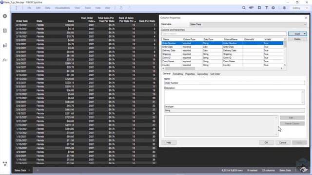The width and height of the screenshot is (312, 175).
Task: Click the Order Date table column header
Action: (x=22, y=21)
